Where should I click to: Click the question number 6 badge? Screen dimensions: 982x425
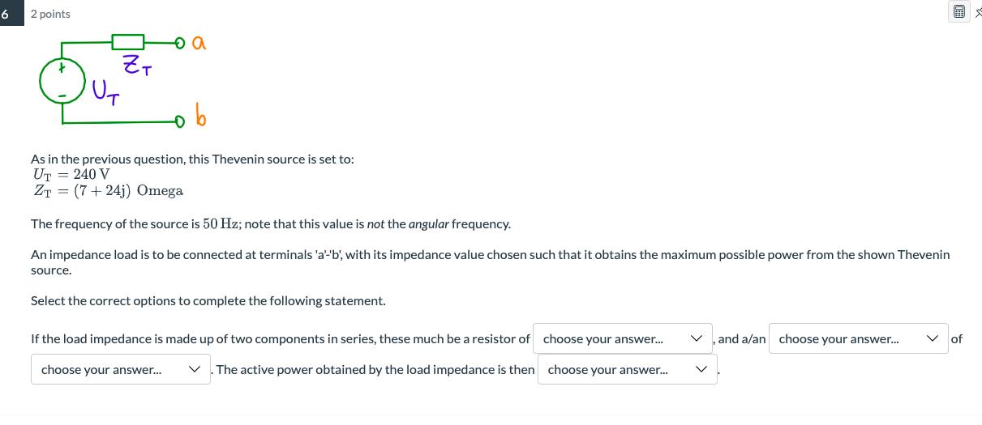click(6, 14)
